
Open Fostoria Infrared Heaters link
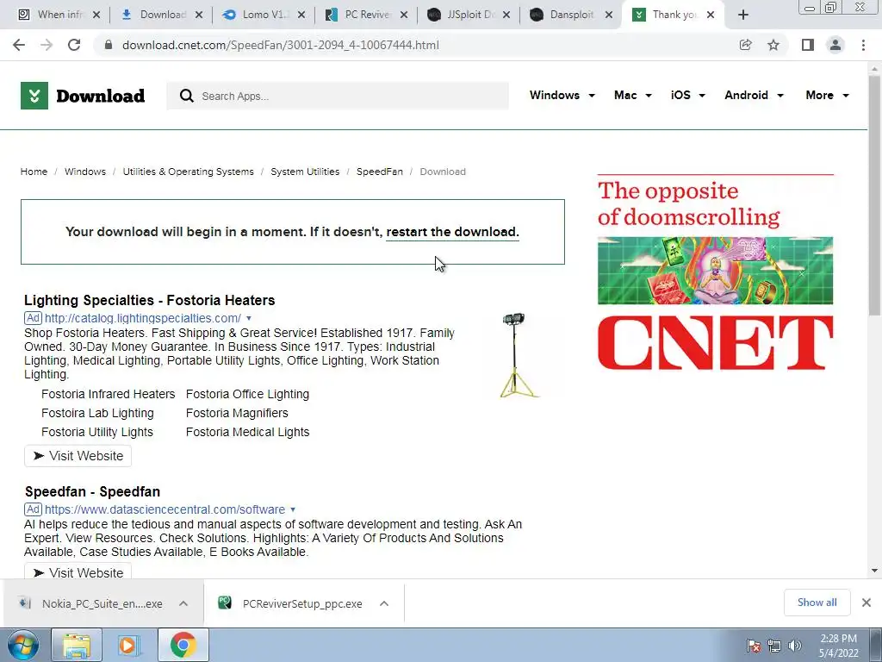(108, 394)
